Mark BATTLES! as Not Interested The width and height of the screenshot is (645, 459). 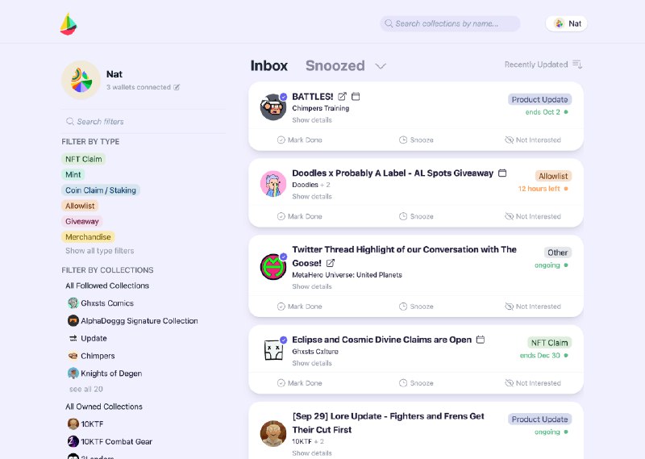pyautogui.click(x=533, y=140)
